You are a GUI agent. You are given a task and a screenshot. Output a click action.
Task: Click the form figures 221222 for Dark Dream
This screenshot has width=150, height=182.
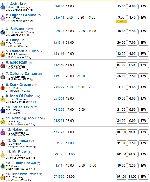(59, 87)
